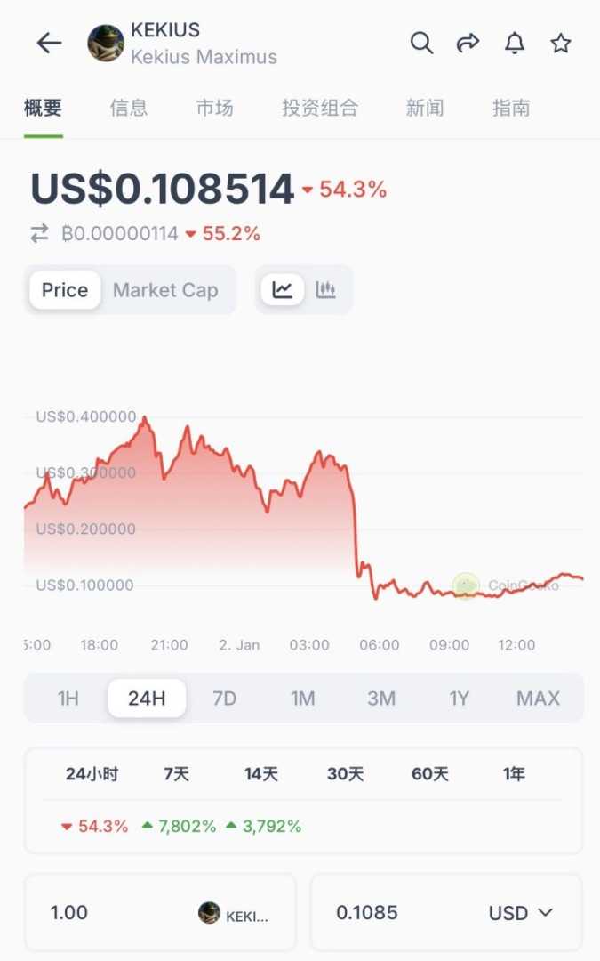Tap the Kekius Maximus coin logo

click(x=106, y=43)
